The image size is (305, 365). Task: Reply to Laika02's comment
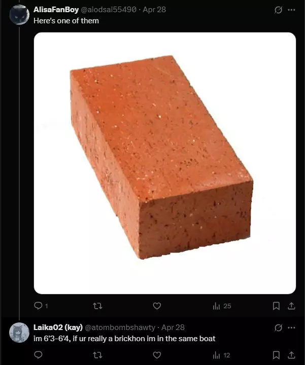[x=38, y=355]
